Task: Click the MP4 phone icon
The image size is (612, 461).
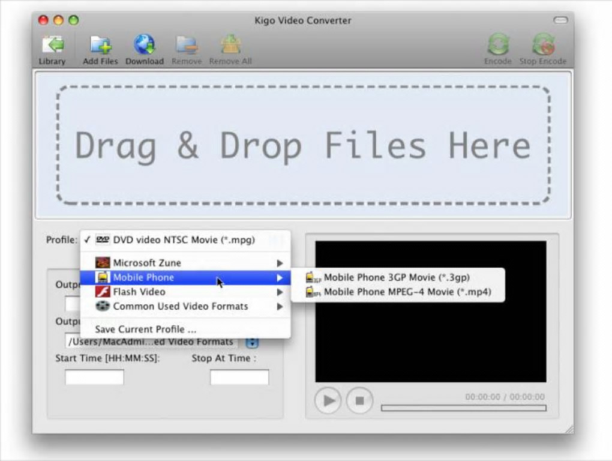Action: [x=313, y=292]
